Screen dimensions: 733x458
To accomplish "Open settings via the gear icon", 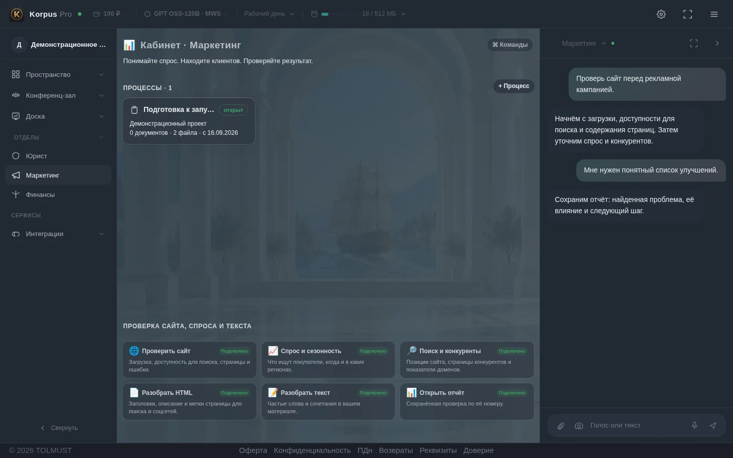I will pos(661,14).
